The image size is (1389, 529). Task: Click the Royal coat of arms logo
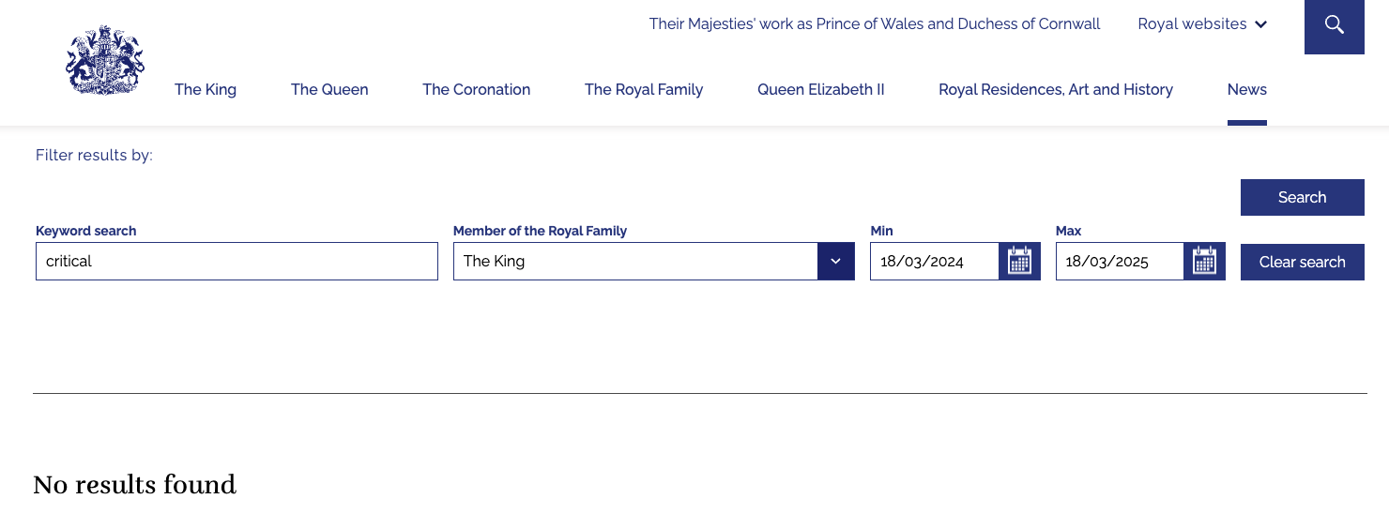pos(105,61)
